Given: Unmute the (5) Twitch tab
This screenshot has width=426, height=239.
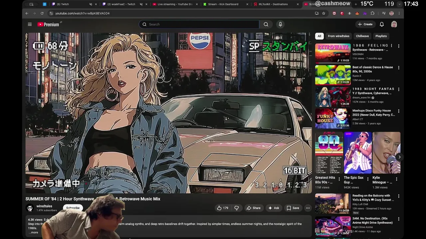Looking at the screenshot, I should pos(91,4).
